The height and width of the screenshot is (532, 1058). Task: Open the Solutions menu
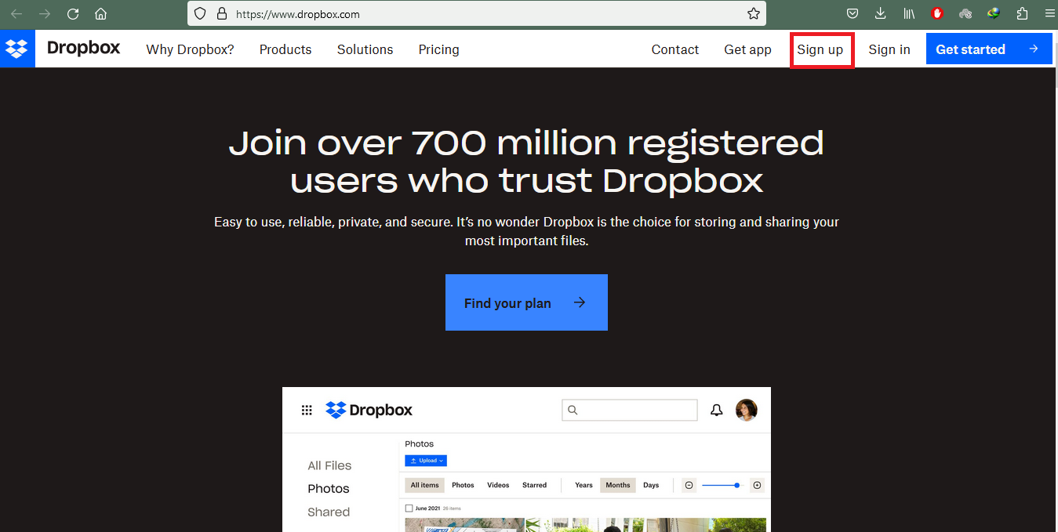coord(365,49)
